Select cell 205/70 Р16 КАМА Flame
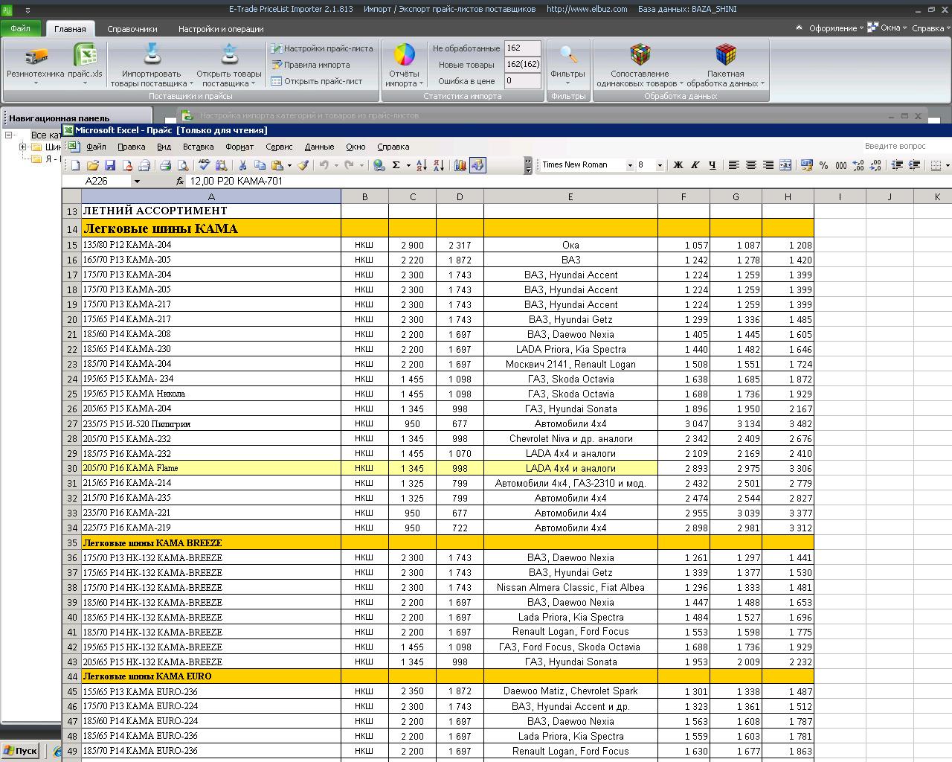Image resolution: width=952 pixels, height=762 pixels. tap(211, 468)
